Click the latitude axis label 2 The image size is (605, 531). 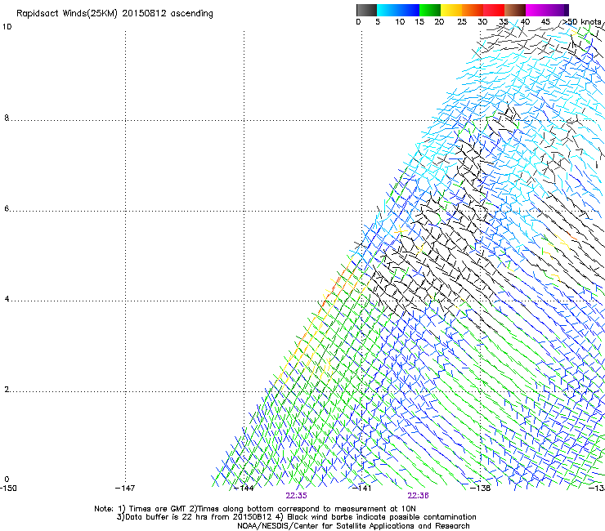click(7, 390)
